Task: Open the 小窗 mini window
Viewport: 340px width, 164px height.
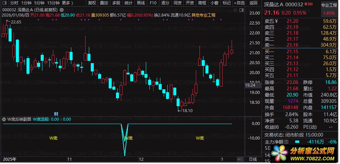Action: coord(214,3)
